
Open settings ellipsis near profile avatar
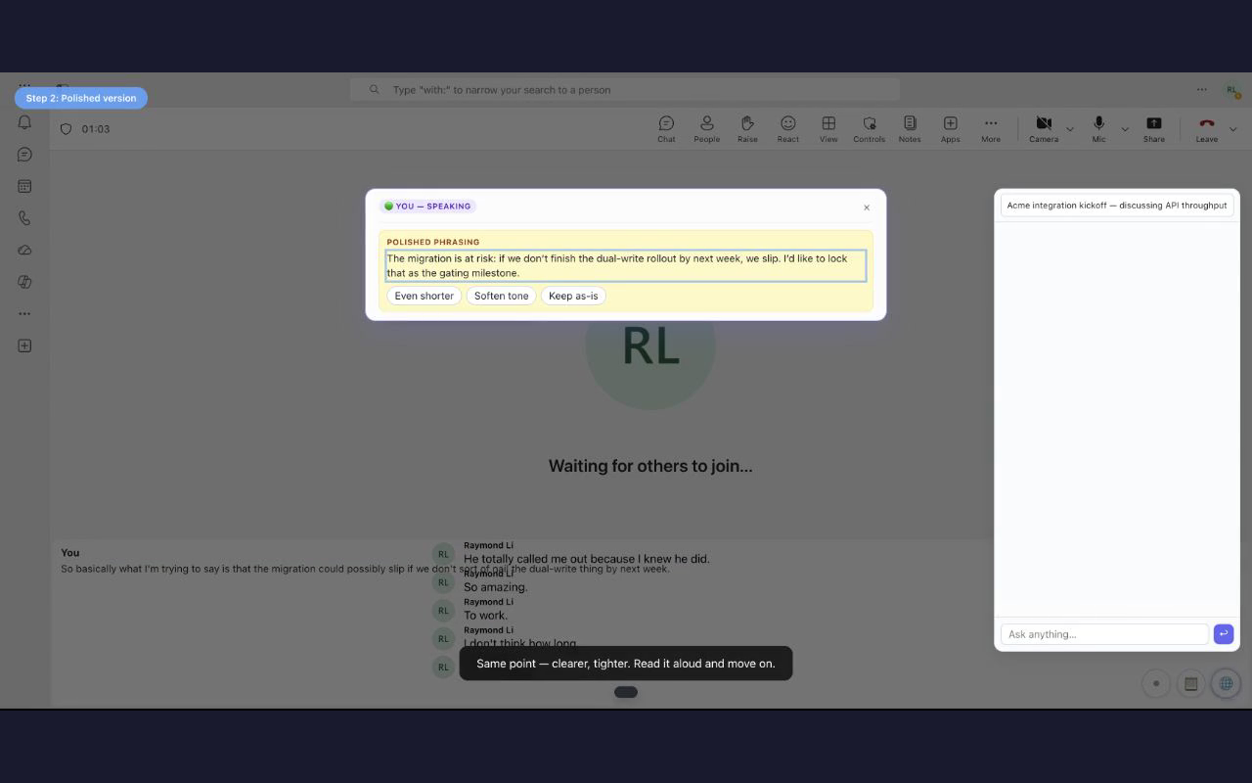1201,89
